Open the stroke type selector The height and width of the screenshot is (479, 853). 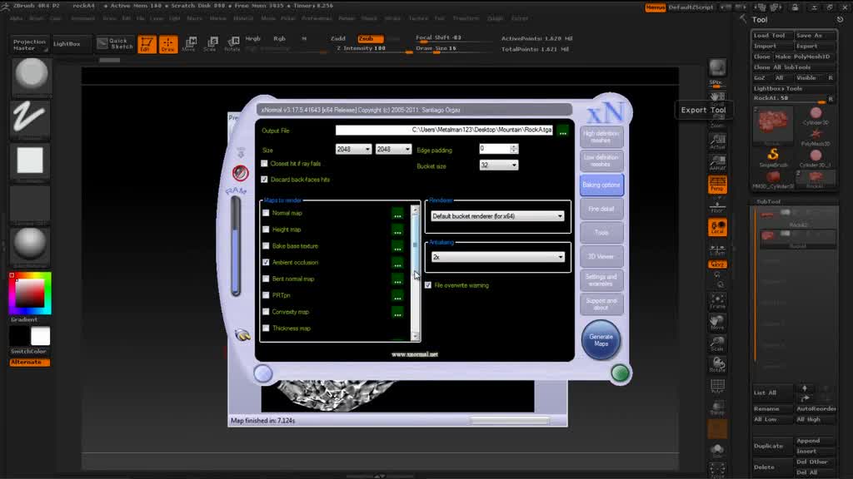[30, 119]
